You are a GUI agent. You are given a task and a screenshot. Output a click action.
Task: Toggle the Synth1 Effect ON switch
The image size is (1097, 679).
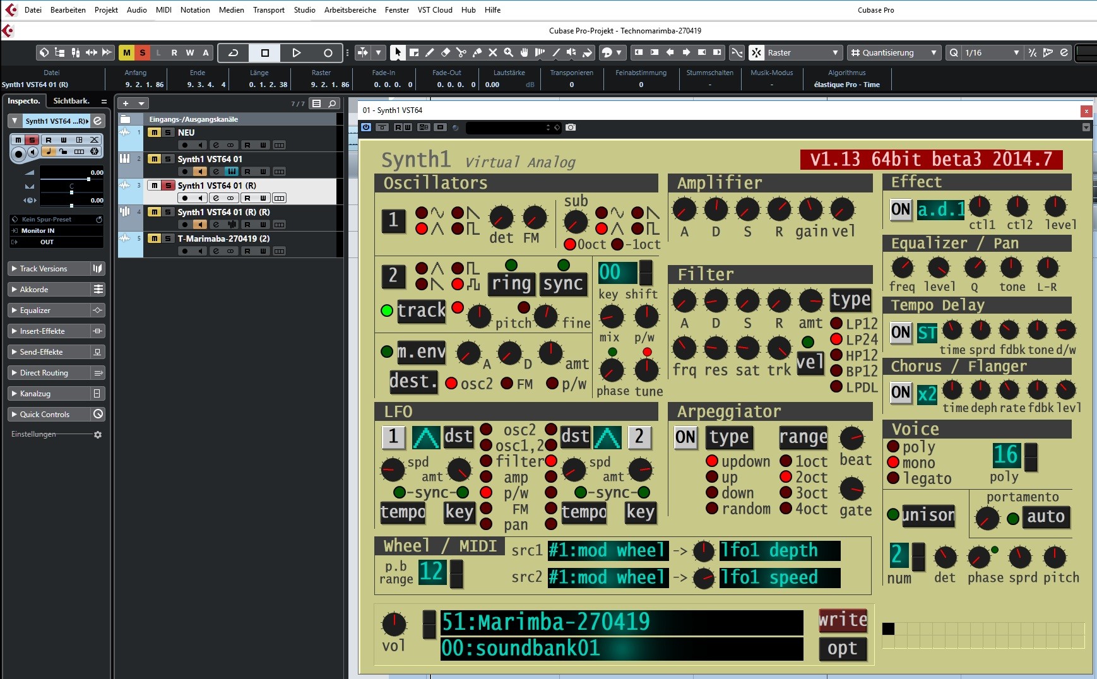pos(901,210)
